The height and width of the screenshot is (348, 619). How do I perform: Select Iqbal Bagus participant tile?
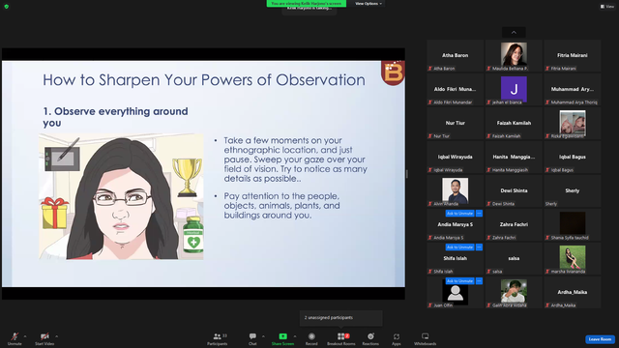pos(572,157)
